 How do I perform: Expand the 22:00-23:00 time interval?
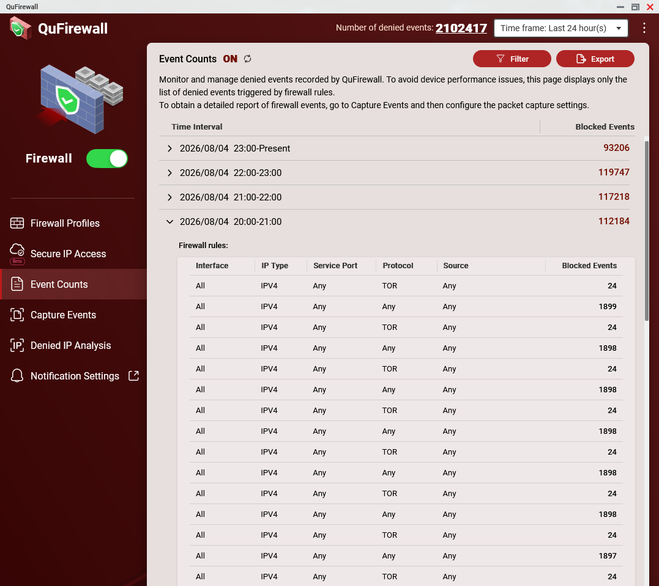point(169,173)
